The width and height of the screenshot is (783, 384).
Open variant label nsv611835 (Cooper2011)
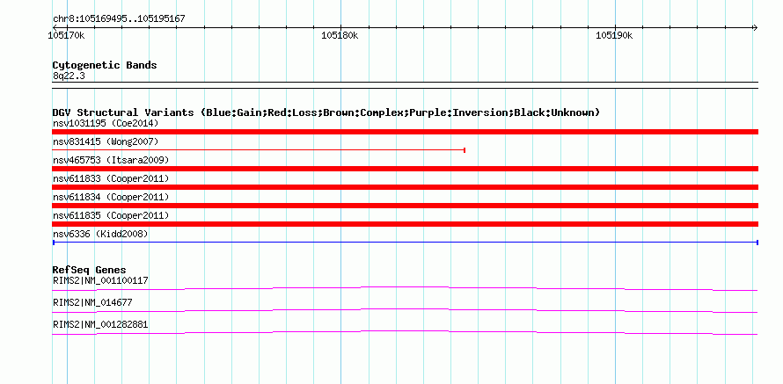[x=111, y=215]
